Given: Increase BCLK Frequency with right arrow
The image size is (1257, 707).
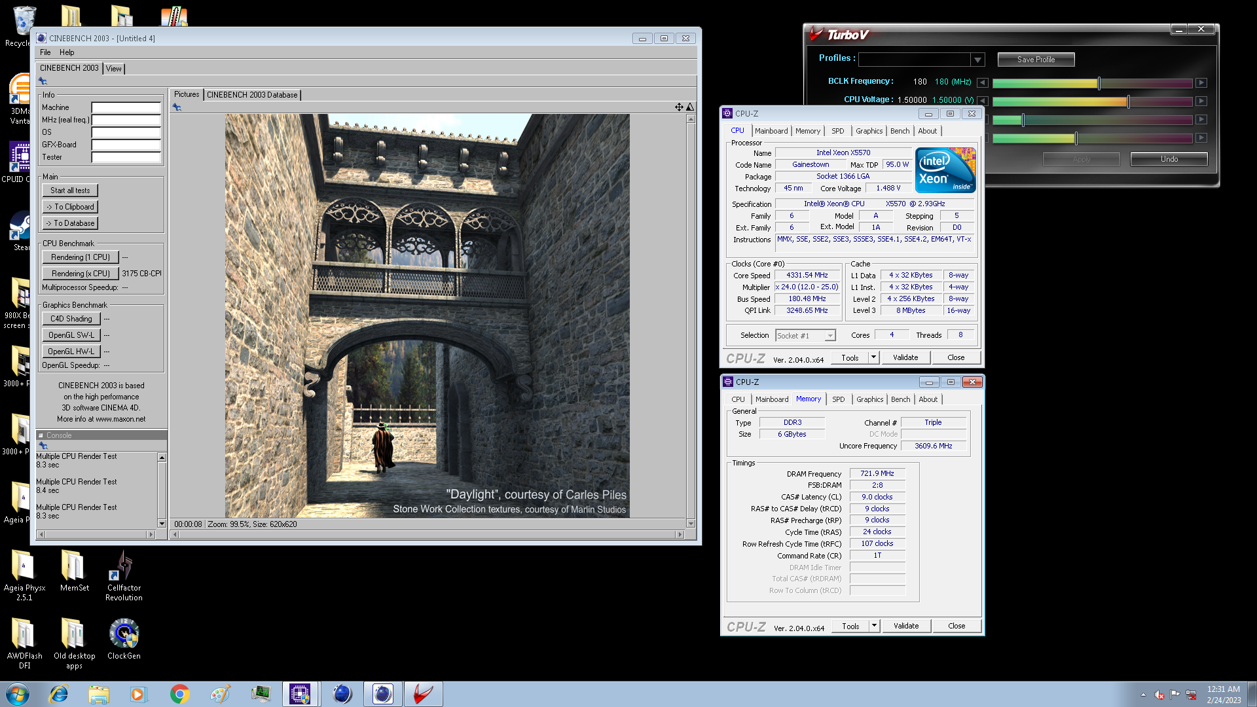Looking at the screenshot, I should pyautogui.click(x=1201, y=83).
